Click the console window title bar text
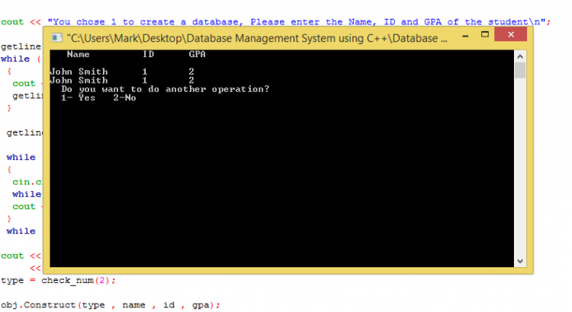 click(x=257, y=38)
